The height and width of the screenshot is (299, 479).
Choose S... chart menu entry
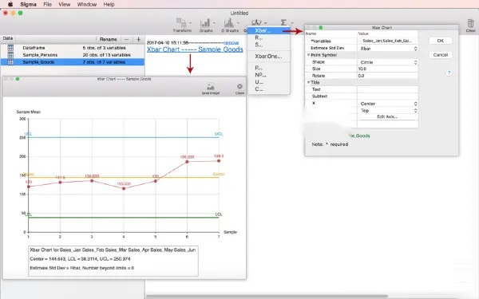click(x=268, y=45)
